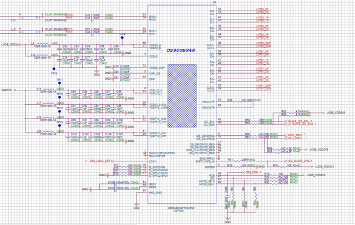This screenshot has width=355, height=225.
Task: Click the LVDS_VDD3V3 power port at left
Action: [11, 44]
